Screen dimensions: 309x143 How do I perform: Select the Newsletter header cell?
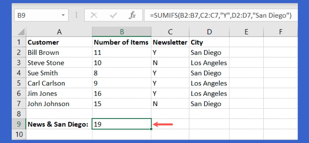pyautogui.click(x=170, y=42)
